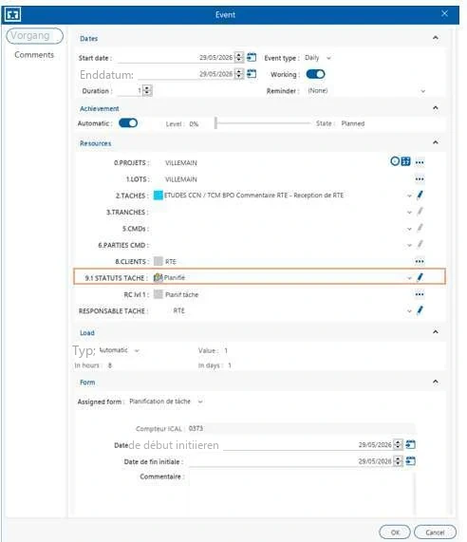The image size is (467, 542).
Task: Click the achievement Level slider
Action: pyautogui.click(x=263, y=123)
